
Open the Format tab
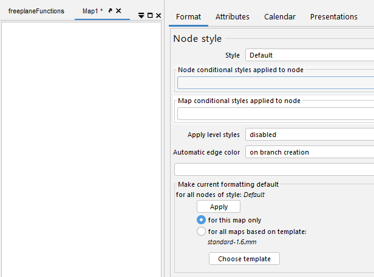188,17
